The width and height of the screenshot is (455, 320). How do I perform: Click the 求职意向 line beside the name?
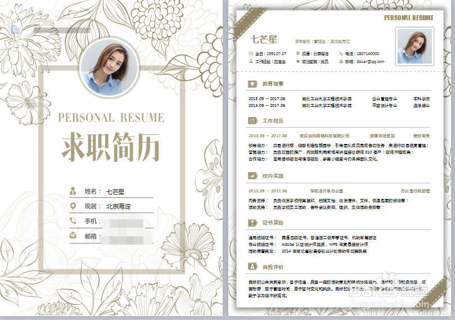click(322, 42)
